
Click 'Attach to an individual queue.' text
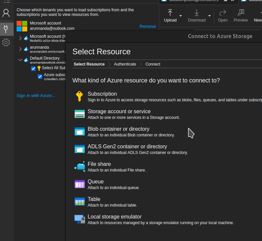point(114,188)
